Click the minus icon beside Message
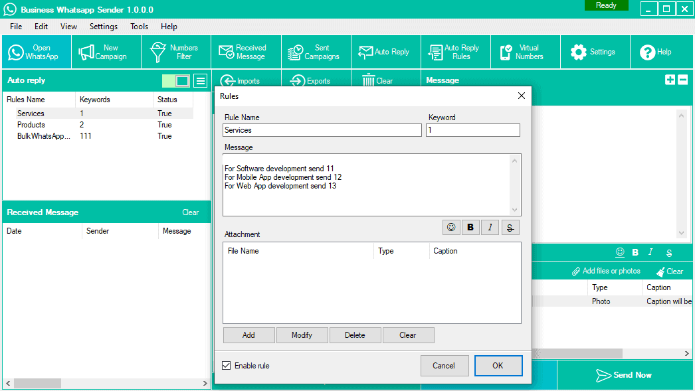This screenshot has height=391, width=695. tap(682, 80)
